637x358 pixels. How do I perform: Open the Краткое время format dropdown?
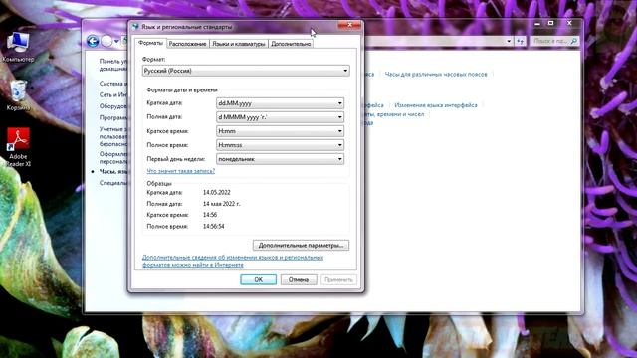click(x=280, y=131)
